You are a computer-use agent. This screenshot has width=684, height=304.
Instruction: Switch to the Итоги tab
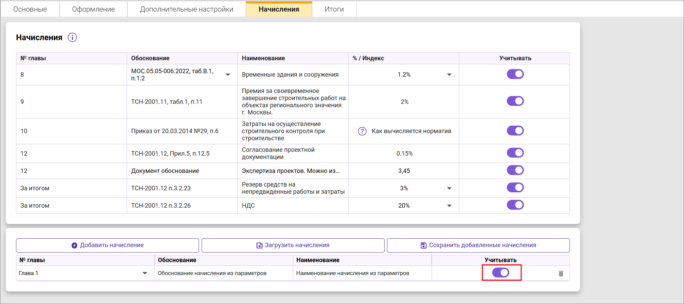point(334,9)
